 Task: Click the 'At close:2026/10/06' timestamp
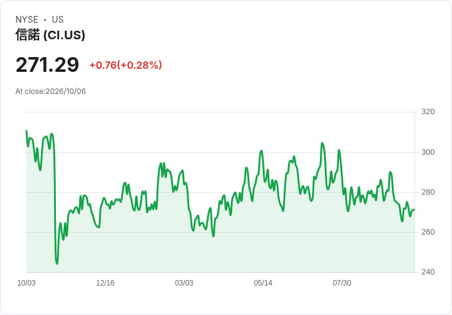[50, 91]
